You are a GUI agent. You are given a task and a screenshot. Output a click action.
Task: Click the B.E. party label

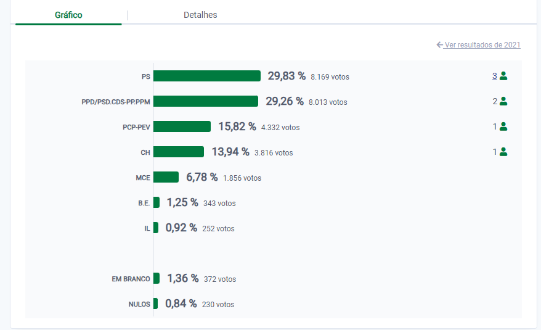144,203
